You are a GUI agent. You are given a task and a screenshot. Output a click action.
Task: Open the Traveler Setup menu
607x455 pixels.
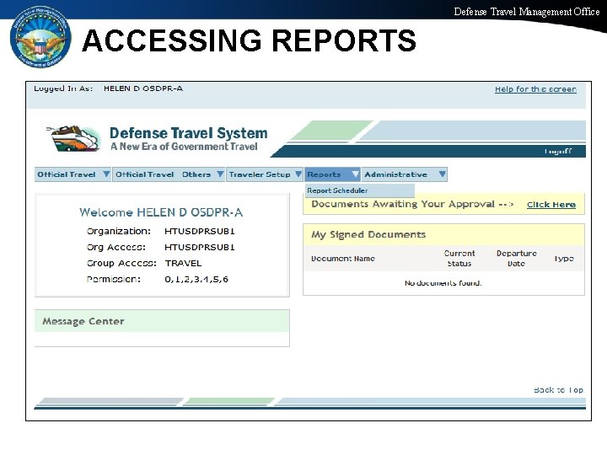click(265, 174)
